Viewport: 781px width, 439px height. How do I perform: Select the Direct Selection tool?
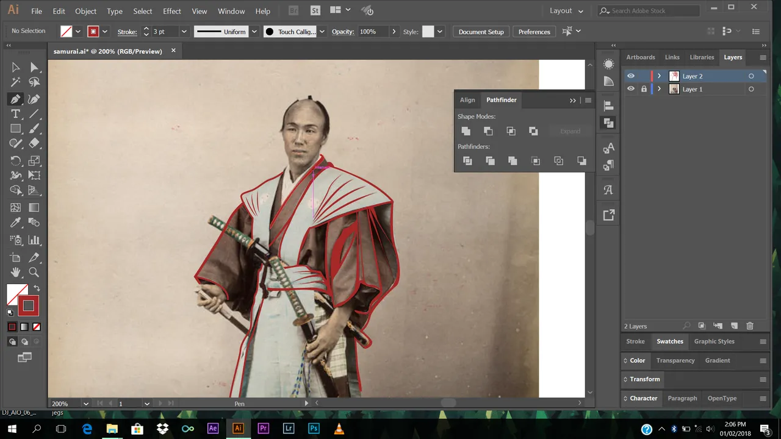34,67
